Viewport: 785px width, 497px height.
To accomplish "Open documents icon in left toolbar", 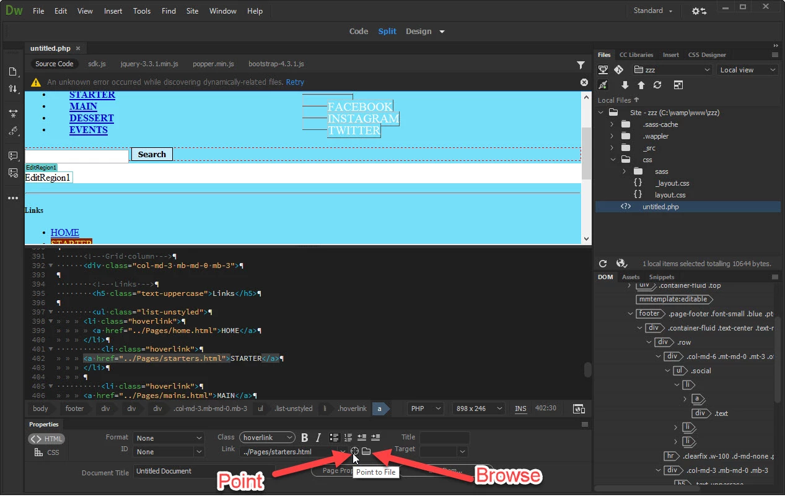I will pyautogui.click(x=12, y=72).
